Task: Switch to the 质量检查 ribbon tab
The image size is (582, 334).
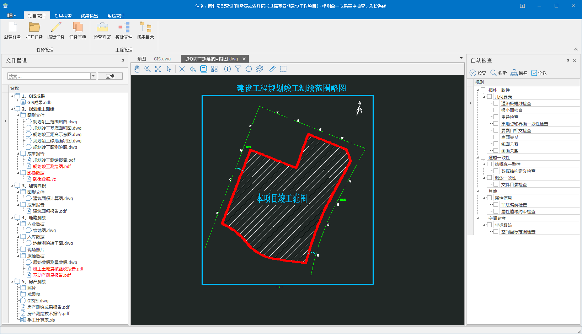Action: pyautogui.click(x=63, y=16)
